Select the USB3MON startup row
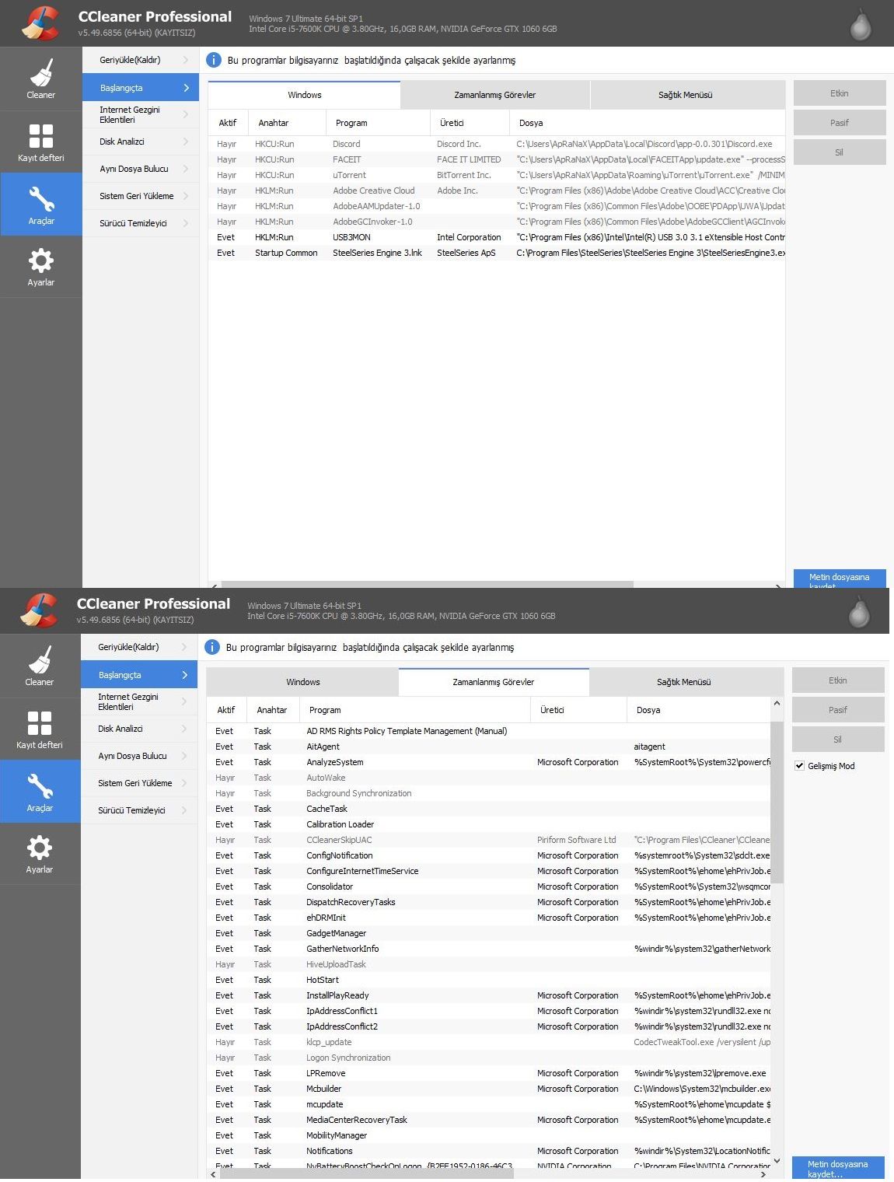894x1182 pixels. coord(497,237)
